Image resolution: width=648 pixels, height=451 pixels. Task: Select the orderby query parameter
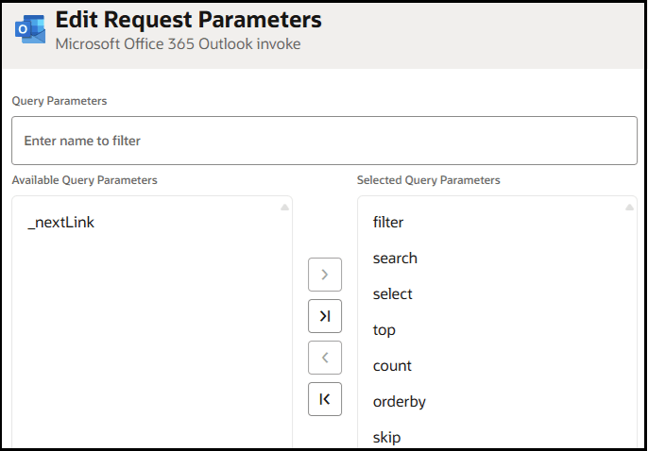[x=400, y=402]
